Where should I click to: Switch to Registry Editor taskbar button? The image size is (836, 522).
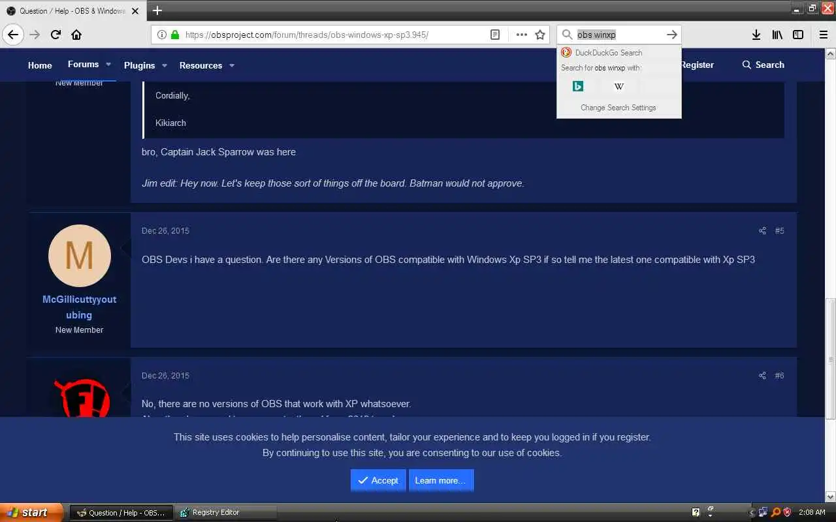pyautogui.click(x=227, y=512)
